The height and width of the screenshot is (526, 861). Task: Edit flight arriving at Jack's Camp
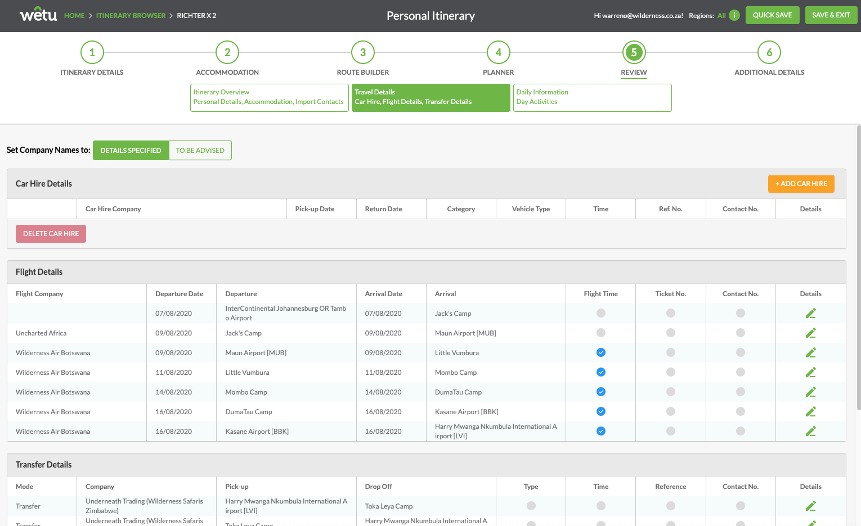810,314
